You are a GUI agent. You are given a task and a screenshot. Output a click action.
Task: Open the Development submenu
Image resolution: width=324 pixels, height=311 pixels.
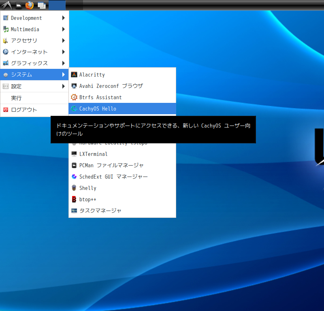point(34,18)
